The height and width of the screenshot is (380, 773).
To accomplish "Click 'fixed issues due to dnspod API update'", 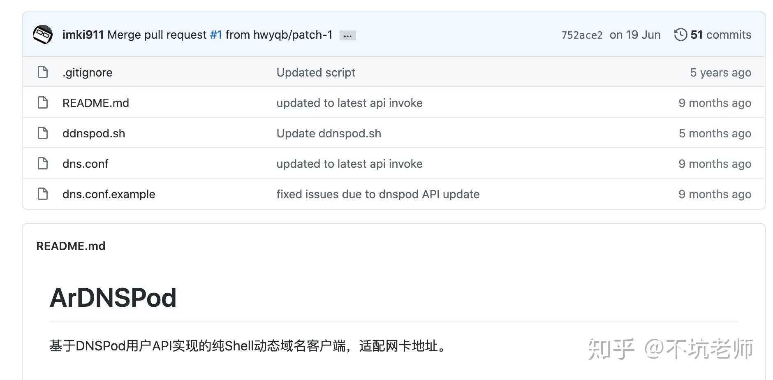I will (378, 194).
